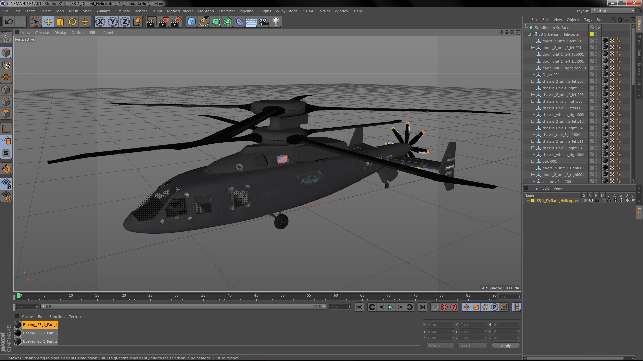Click the Apply button
This screenshot has height=361, width=643.
pos(506,346)
